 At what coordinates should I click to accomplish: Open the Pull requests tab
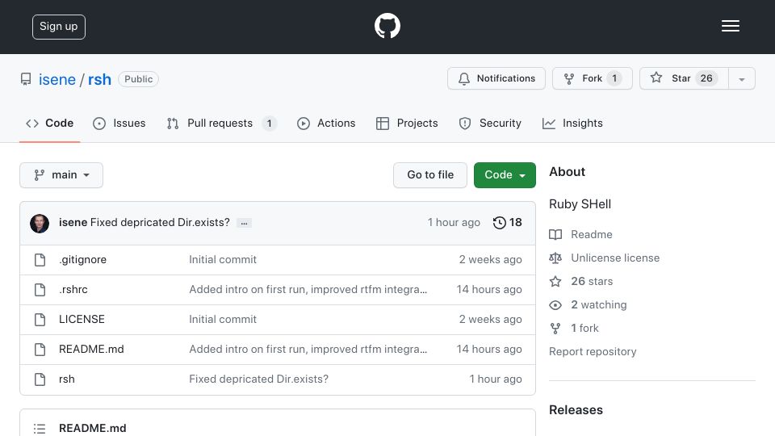[221, 123]
